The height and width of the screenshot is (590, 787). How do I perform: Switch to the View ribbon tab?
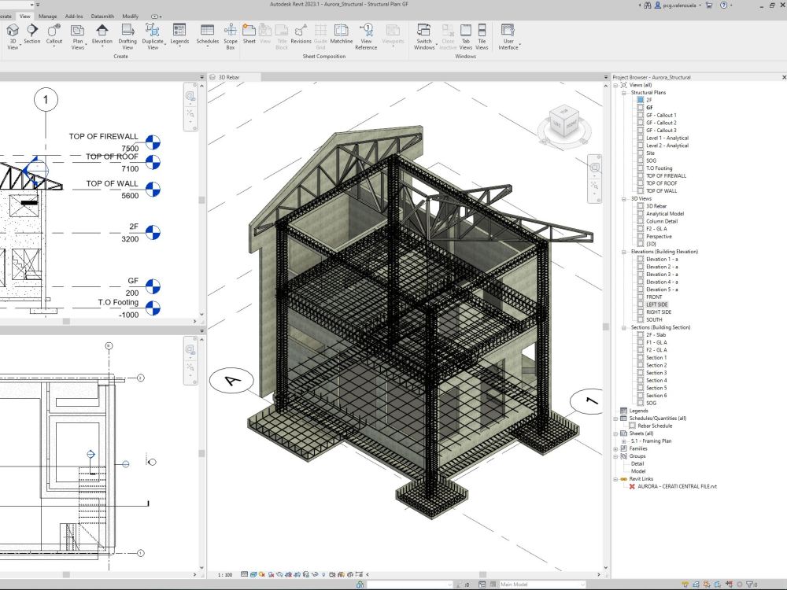point(24,16)
